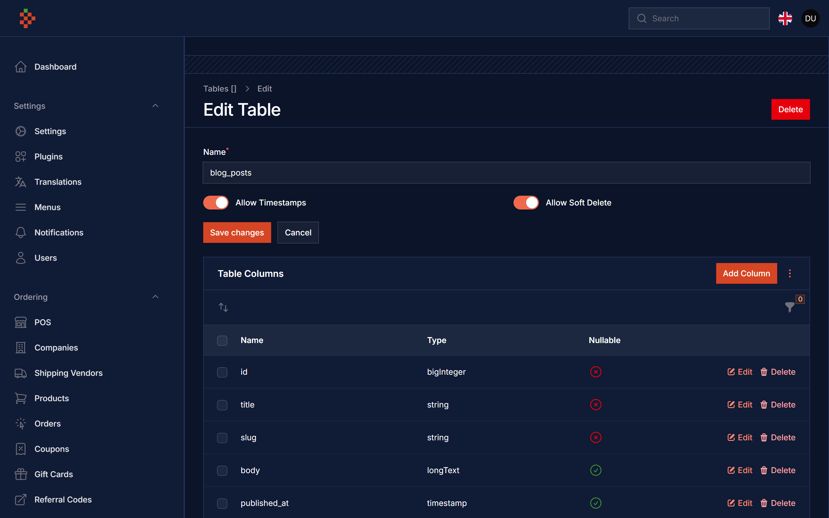This screenshot has width=829, height=518.
Task: Click the Settings gear icon
Action: coord(20,131)
